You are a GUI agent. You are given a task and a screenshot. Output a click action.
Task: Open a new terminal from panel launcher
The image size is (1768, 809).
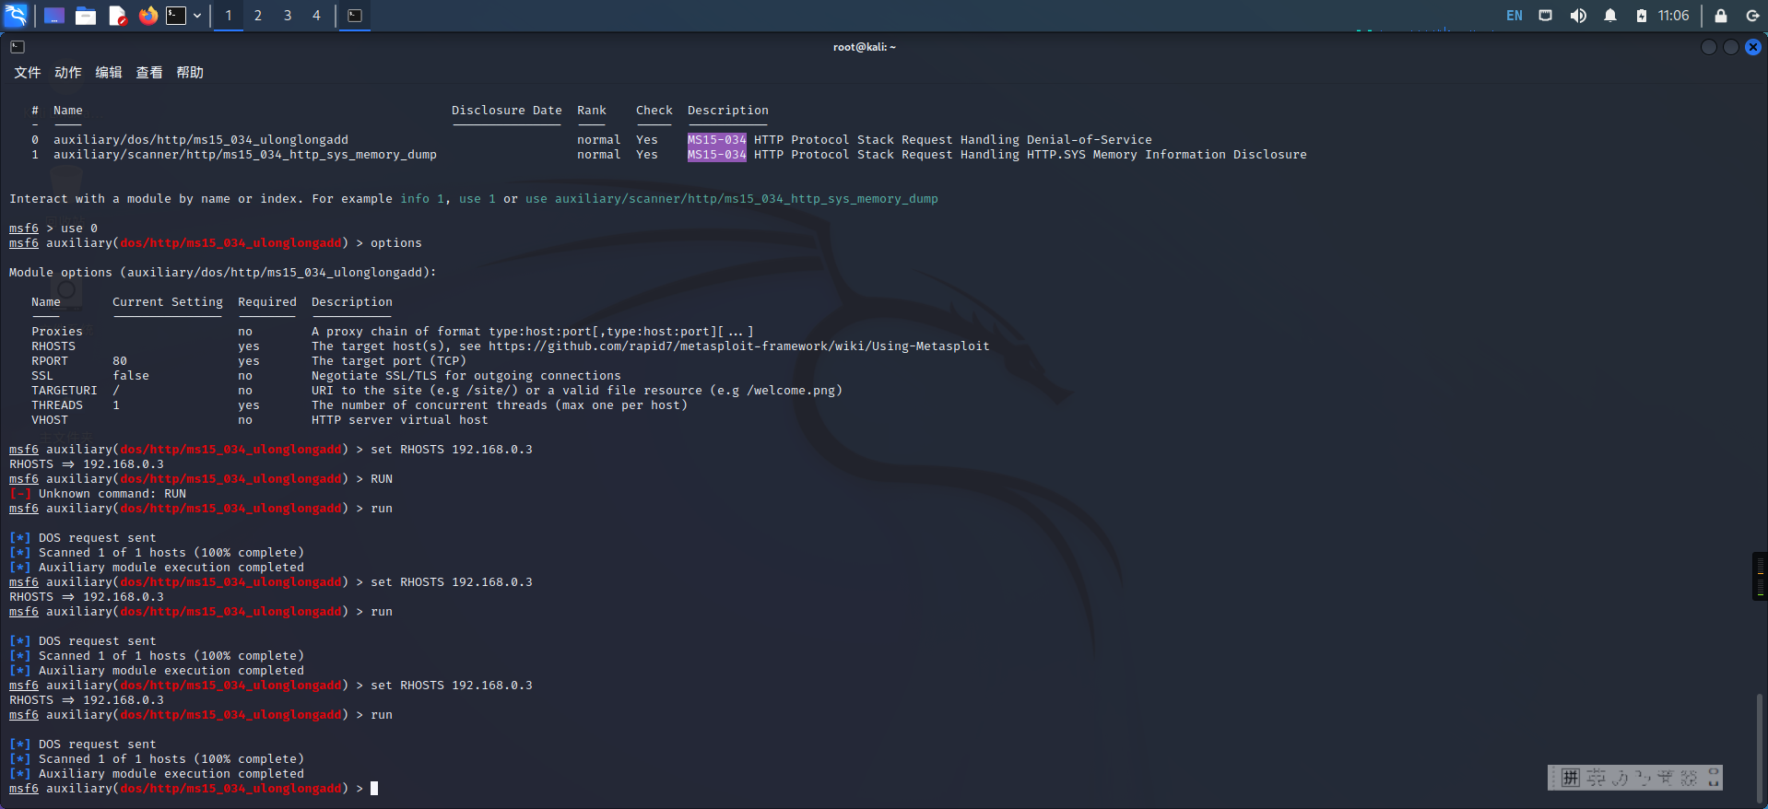coord(176,16)
